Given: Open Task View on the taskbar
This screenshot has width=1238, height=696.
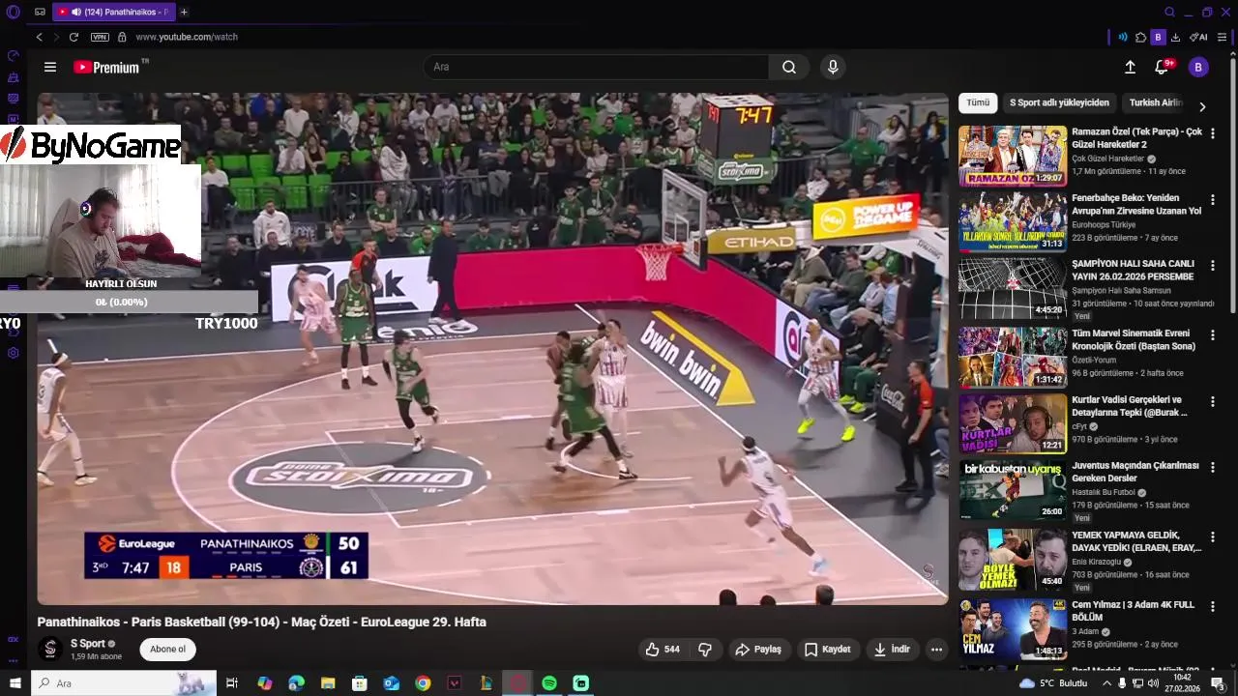Looking at the screenshot, I should point(232,683).
